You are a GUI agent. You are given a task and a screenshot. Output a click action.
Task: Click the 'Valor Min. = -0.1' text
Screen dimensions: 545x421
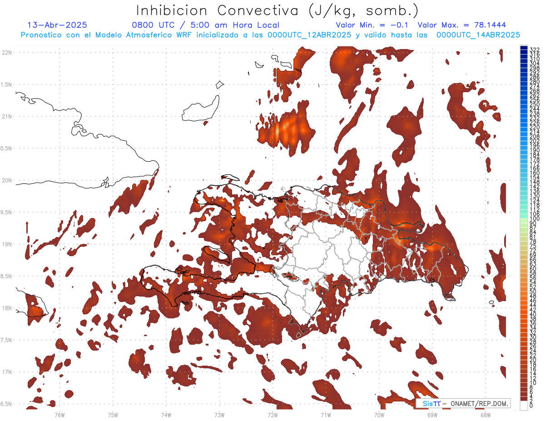point(373,25)
